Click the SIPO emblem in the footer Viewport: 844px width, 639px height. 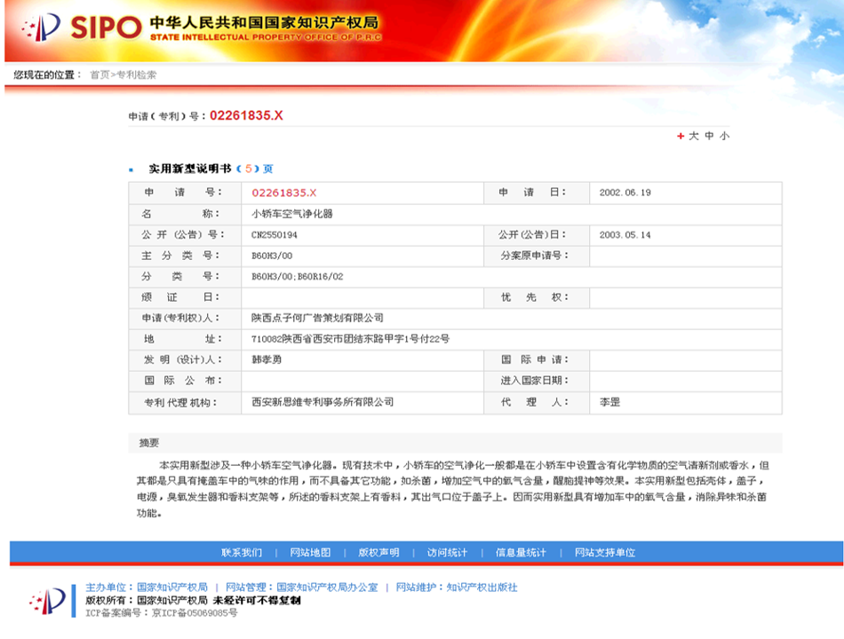point(47,601)
